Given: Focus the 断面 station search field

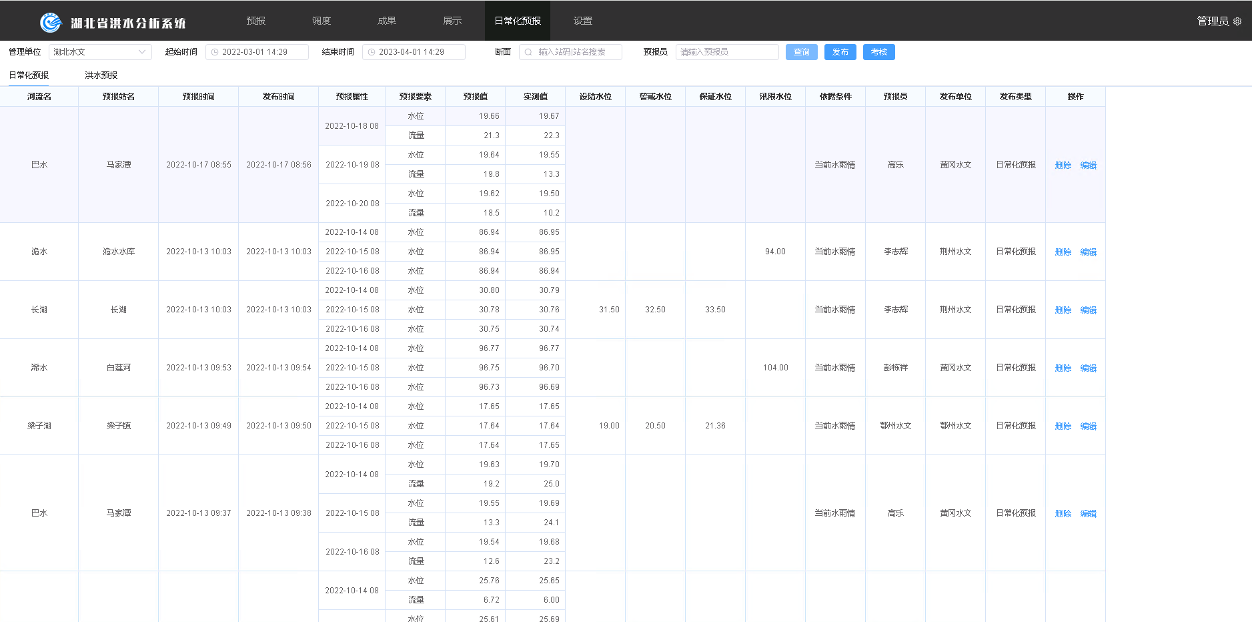Looking at the screenshot, I should click(570, 52).
